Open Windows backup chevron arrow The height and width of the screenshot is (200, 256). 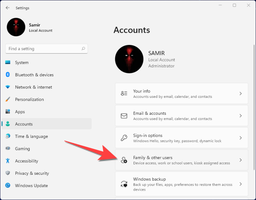click(x=241, y=184)
